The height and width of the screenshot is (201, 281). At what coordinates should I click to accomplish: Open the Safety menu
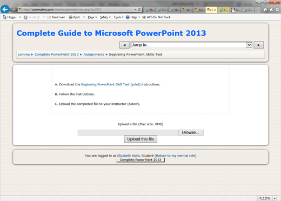105,17
